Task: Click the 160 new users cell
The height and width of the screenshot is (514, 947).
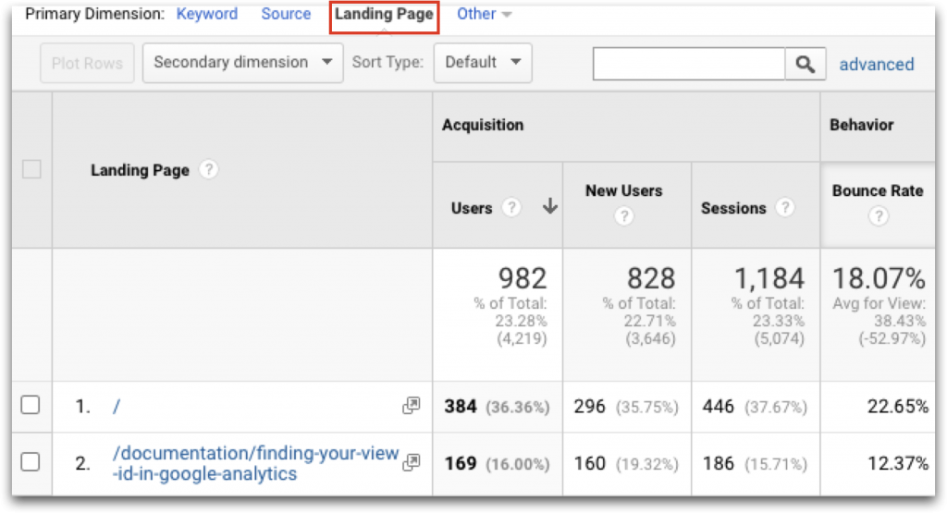Action: click(x=589, y=463)
